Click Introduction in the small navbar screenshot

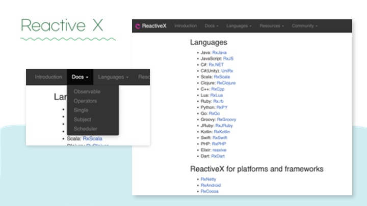pos(48,77)
